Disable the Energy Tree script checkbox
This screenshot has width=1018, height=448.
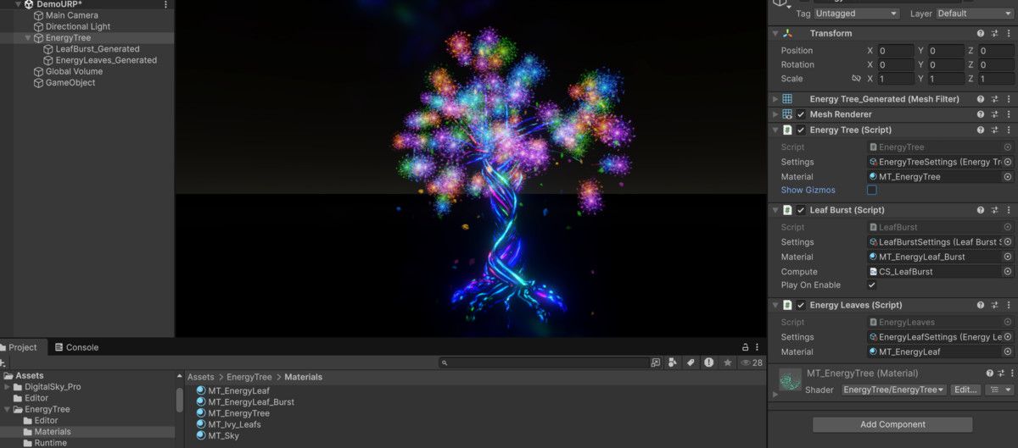click(801, 130)
